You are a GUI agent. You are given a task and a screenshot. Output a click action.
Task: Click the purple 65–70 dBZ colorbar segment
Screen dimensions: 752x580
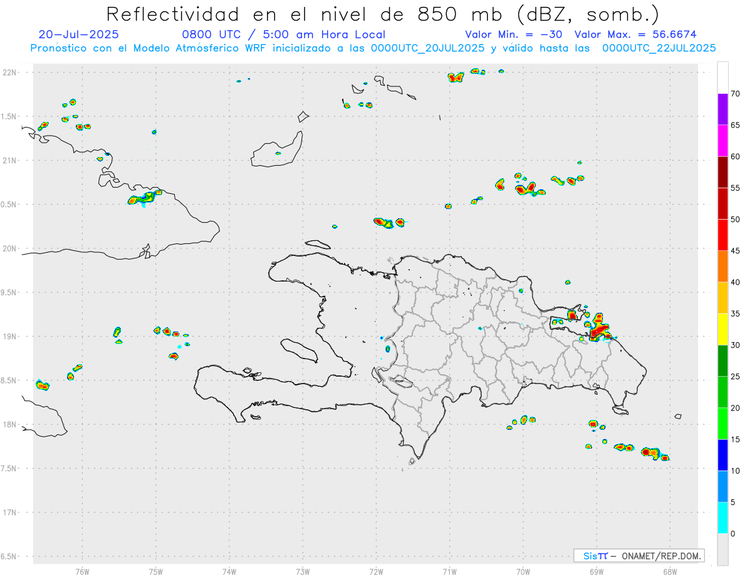click(723, 109)
